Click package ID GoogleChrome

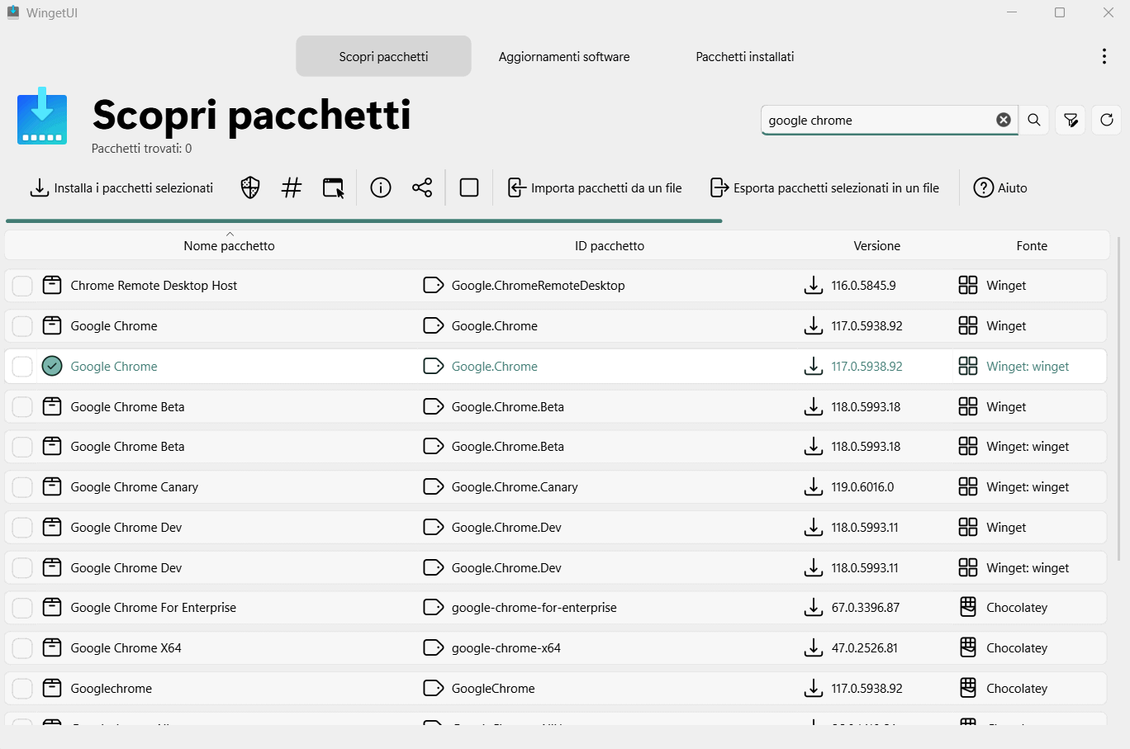(493, 689)
